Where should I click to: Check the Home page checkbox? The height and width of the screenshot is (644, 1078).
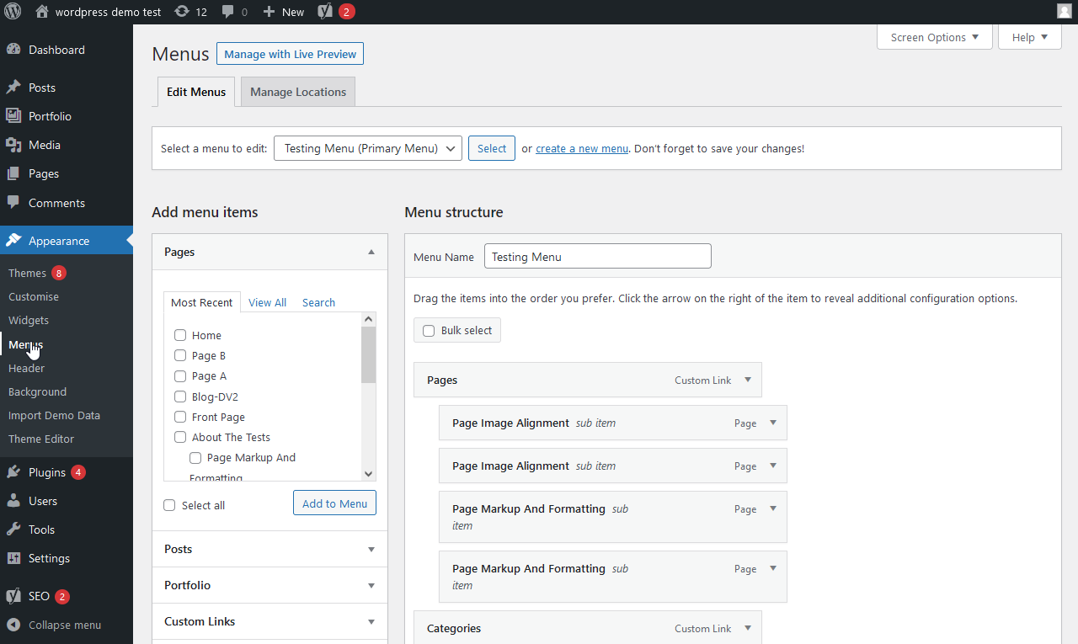(x=180, y=335)
